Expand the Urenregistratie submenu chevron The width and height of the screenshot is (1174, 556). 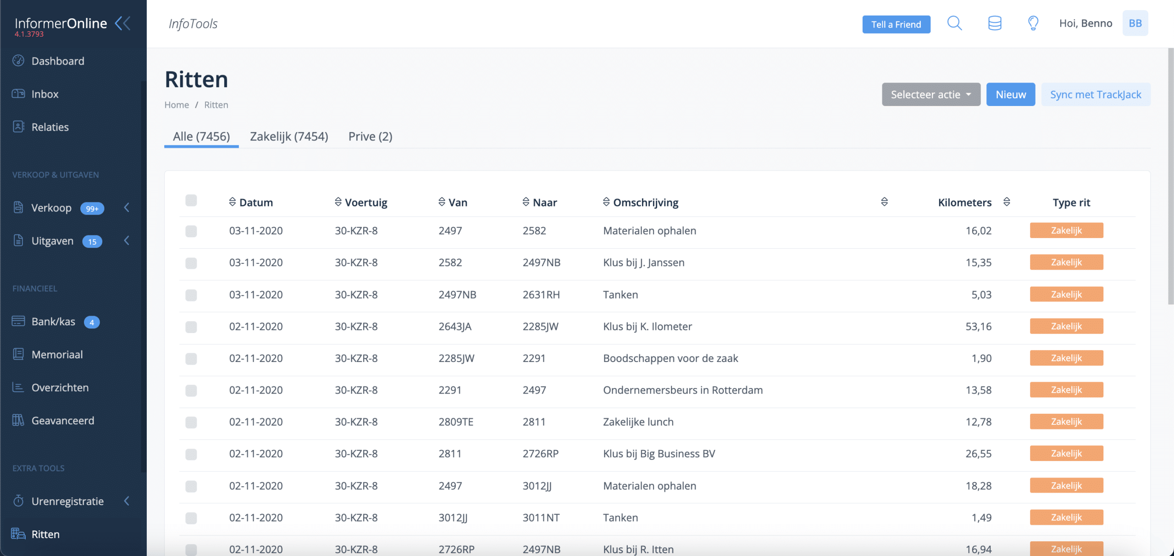[127, 501]
